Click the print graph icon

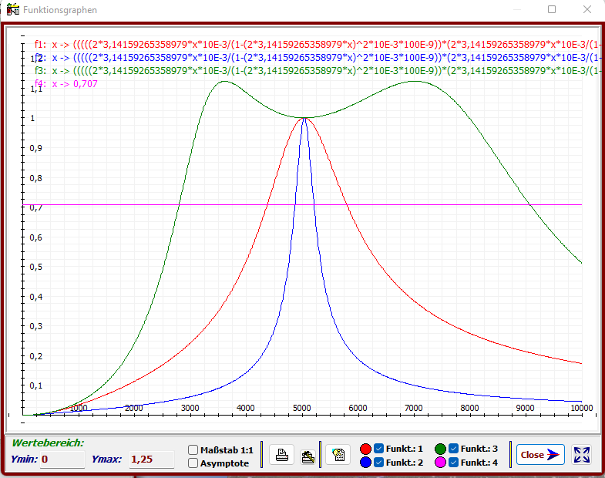282,455
